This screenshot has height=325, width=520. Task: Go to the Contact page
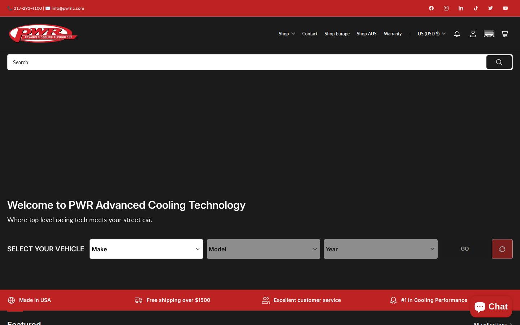[310, 34]
